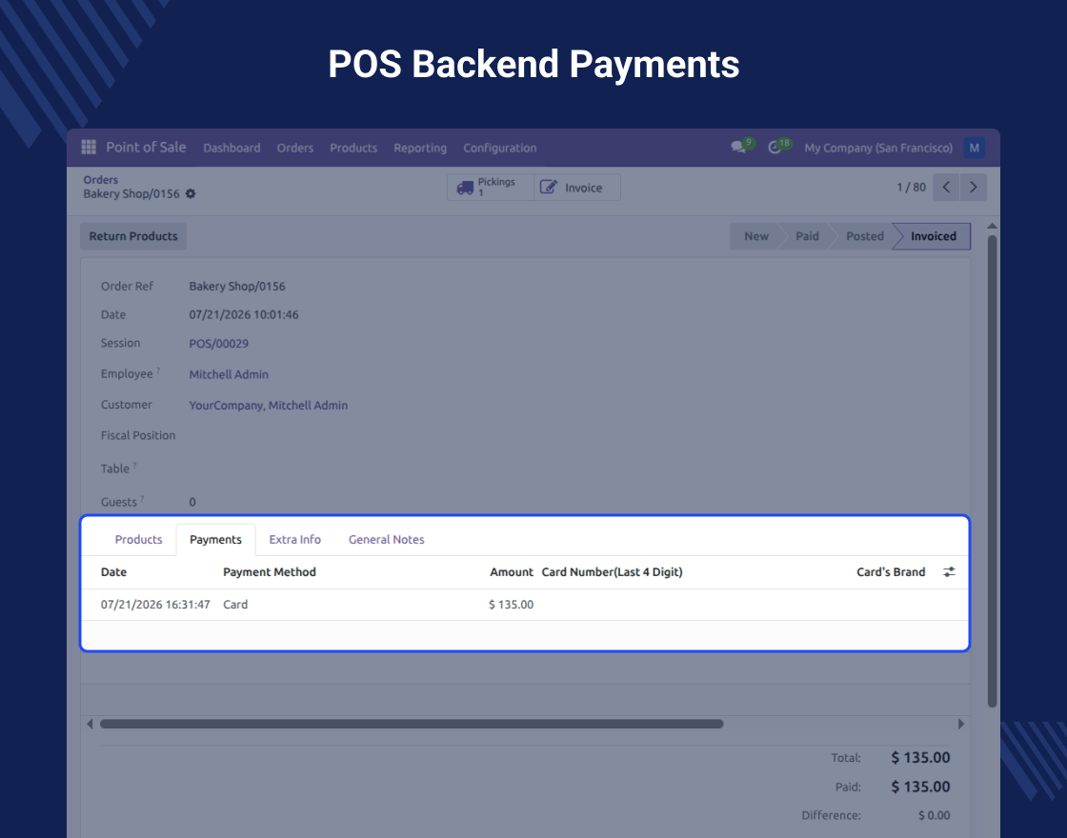Open the activities clock icon

775,147
